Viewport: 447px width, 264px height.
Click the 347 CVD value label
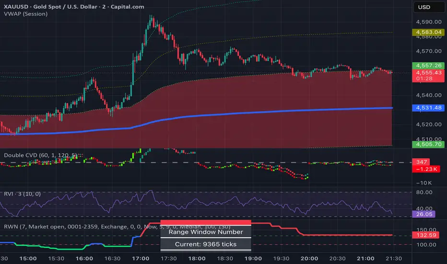point(421,162)
